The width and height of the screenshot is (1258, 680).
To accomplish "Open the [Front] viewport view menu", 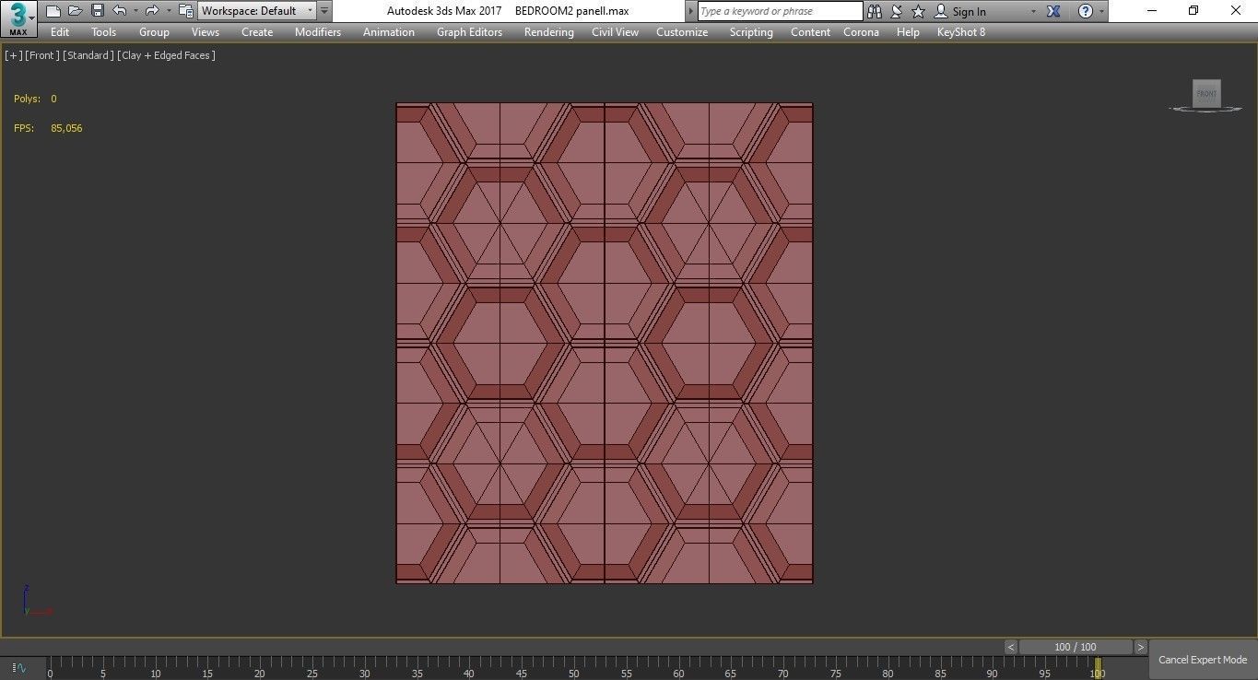I will click(42, 55).
